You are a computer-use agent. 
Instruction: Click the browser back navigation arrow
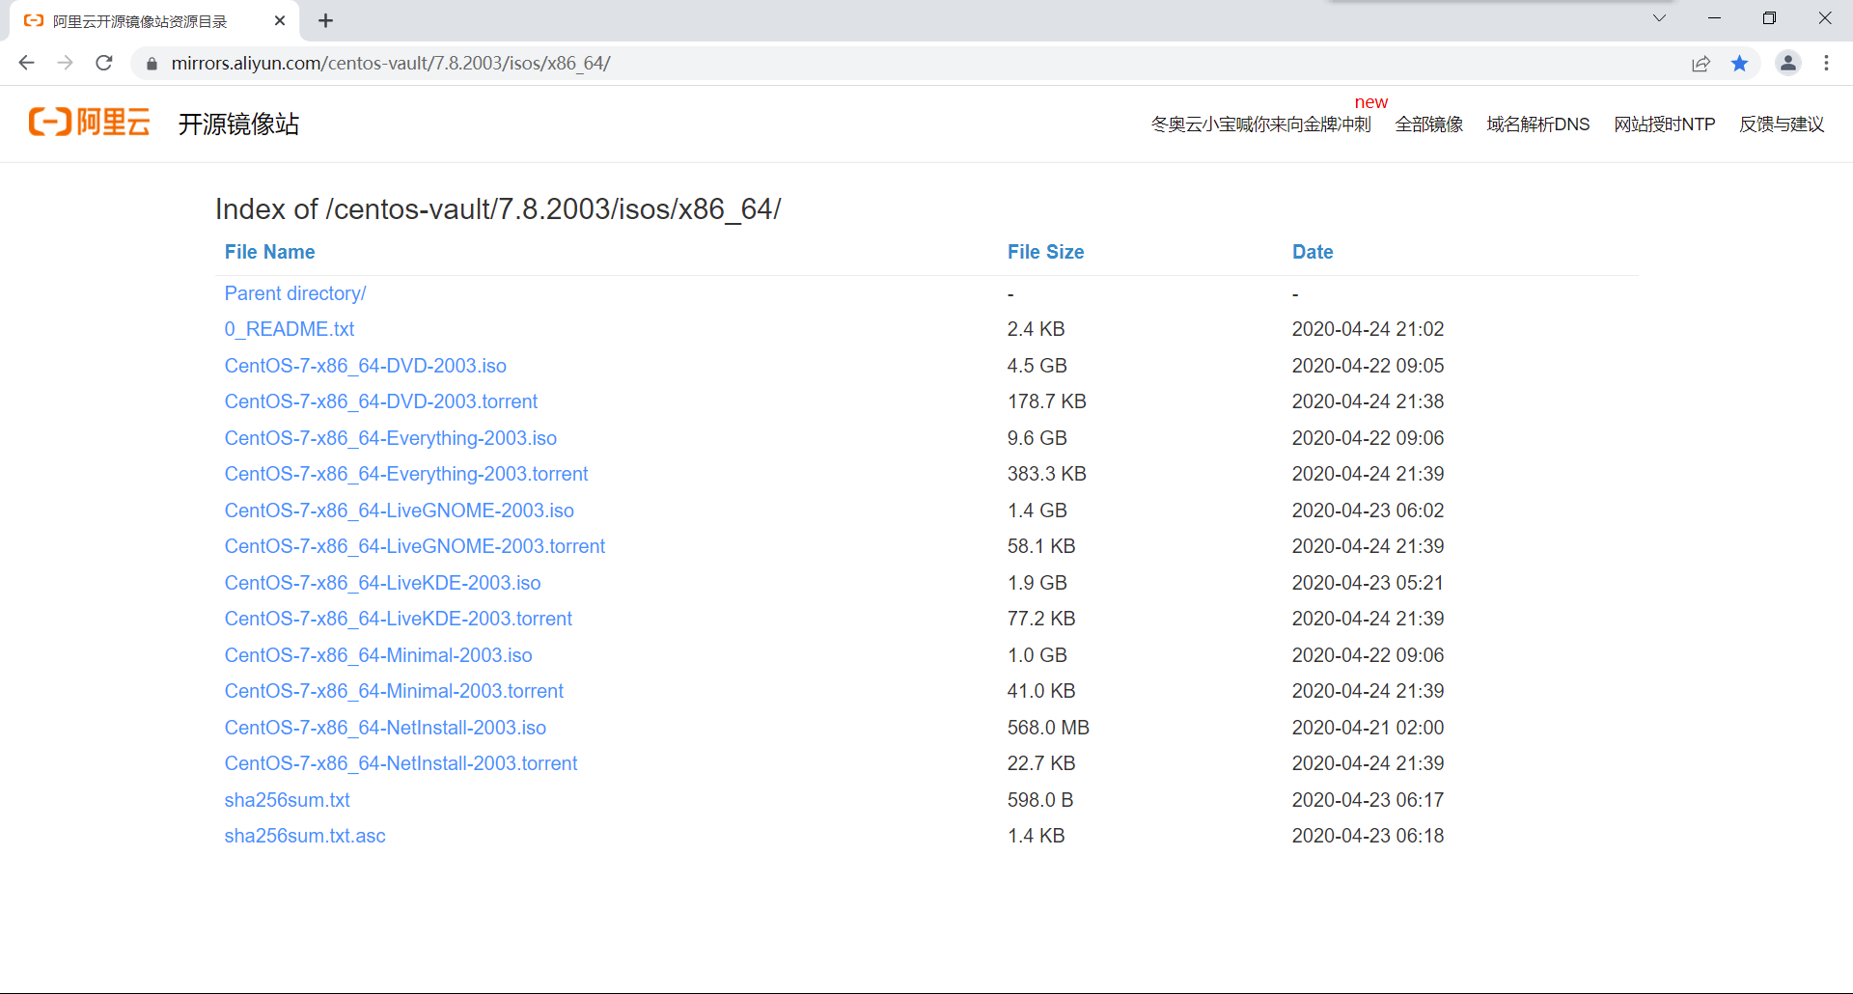[26, 63]
